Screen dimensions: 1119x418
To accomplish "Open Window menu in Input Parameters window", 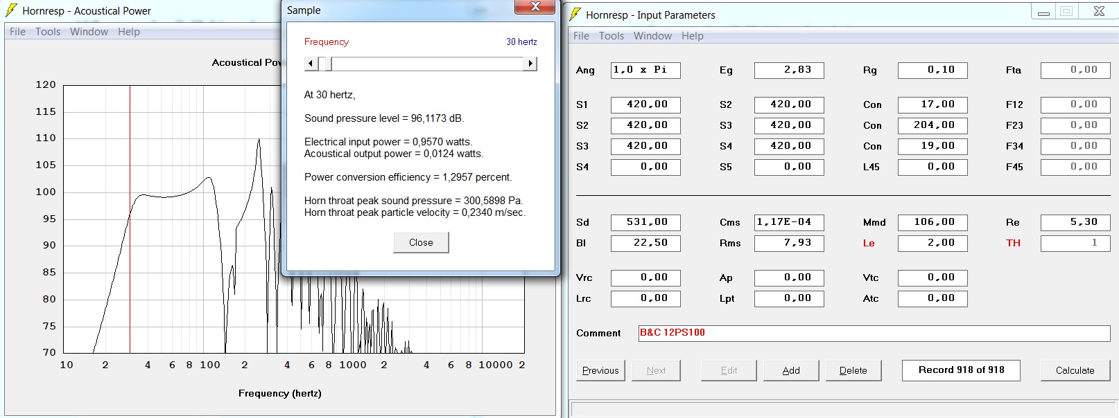I will coord(652,36).
